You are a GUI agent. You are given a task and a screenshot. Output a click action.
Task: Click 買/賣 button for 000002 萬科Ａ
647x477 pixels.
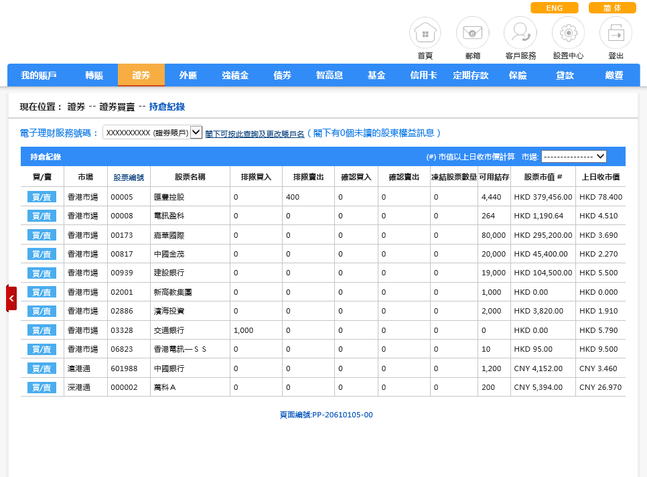point(42,388)
